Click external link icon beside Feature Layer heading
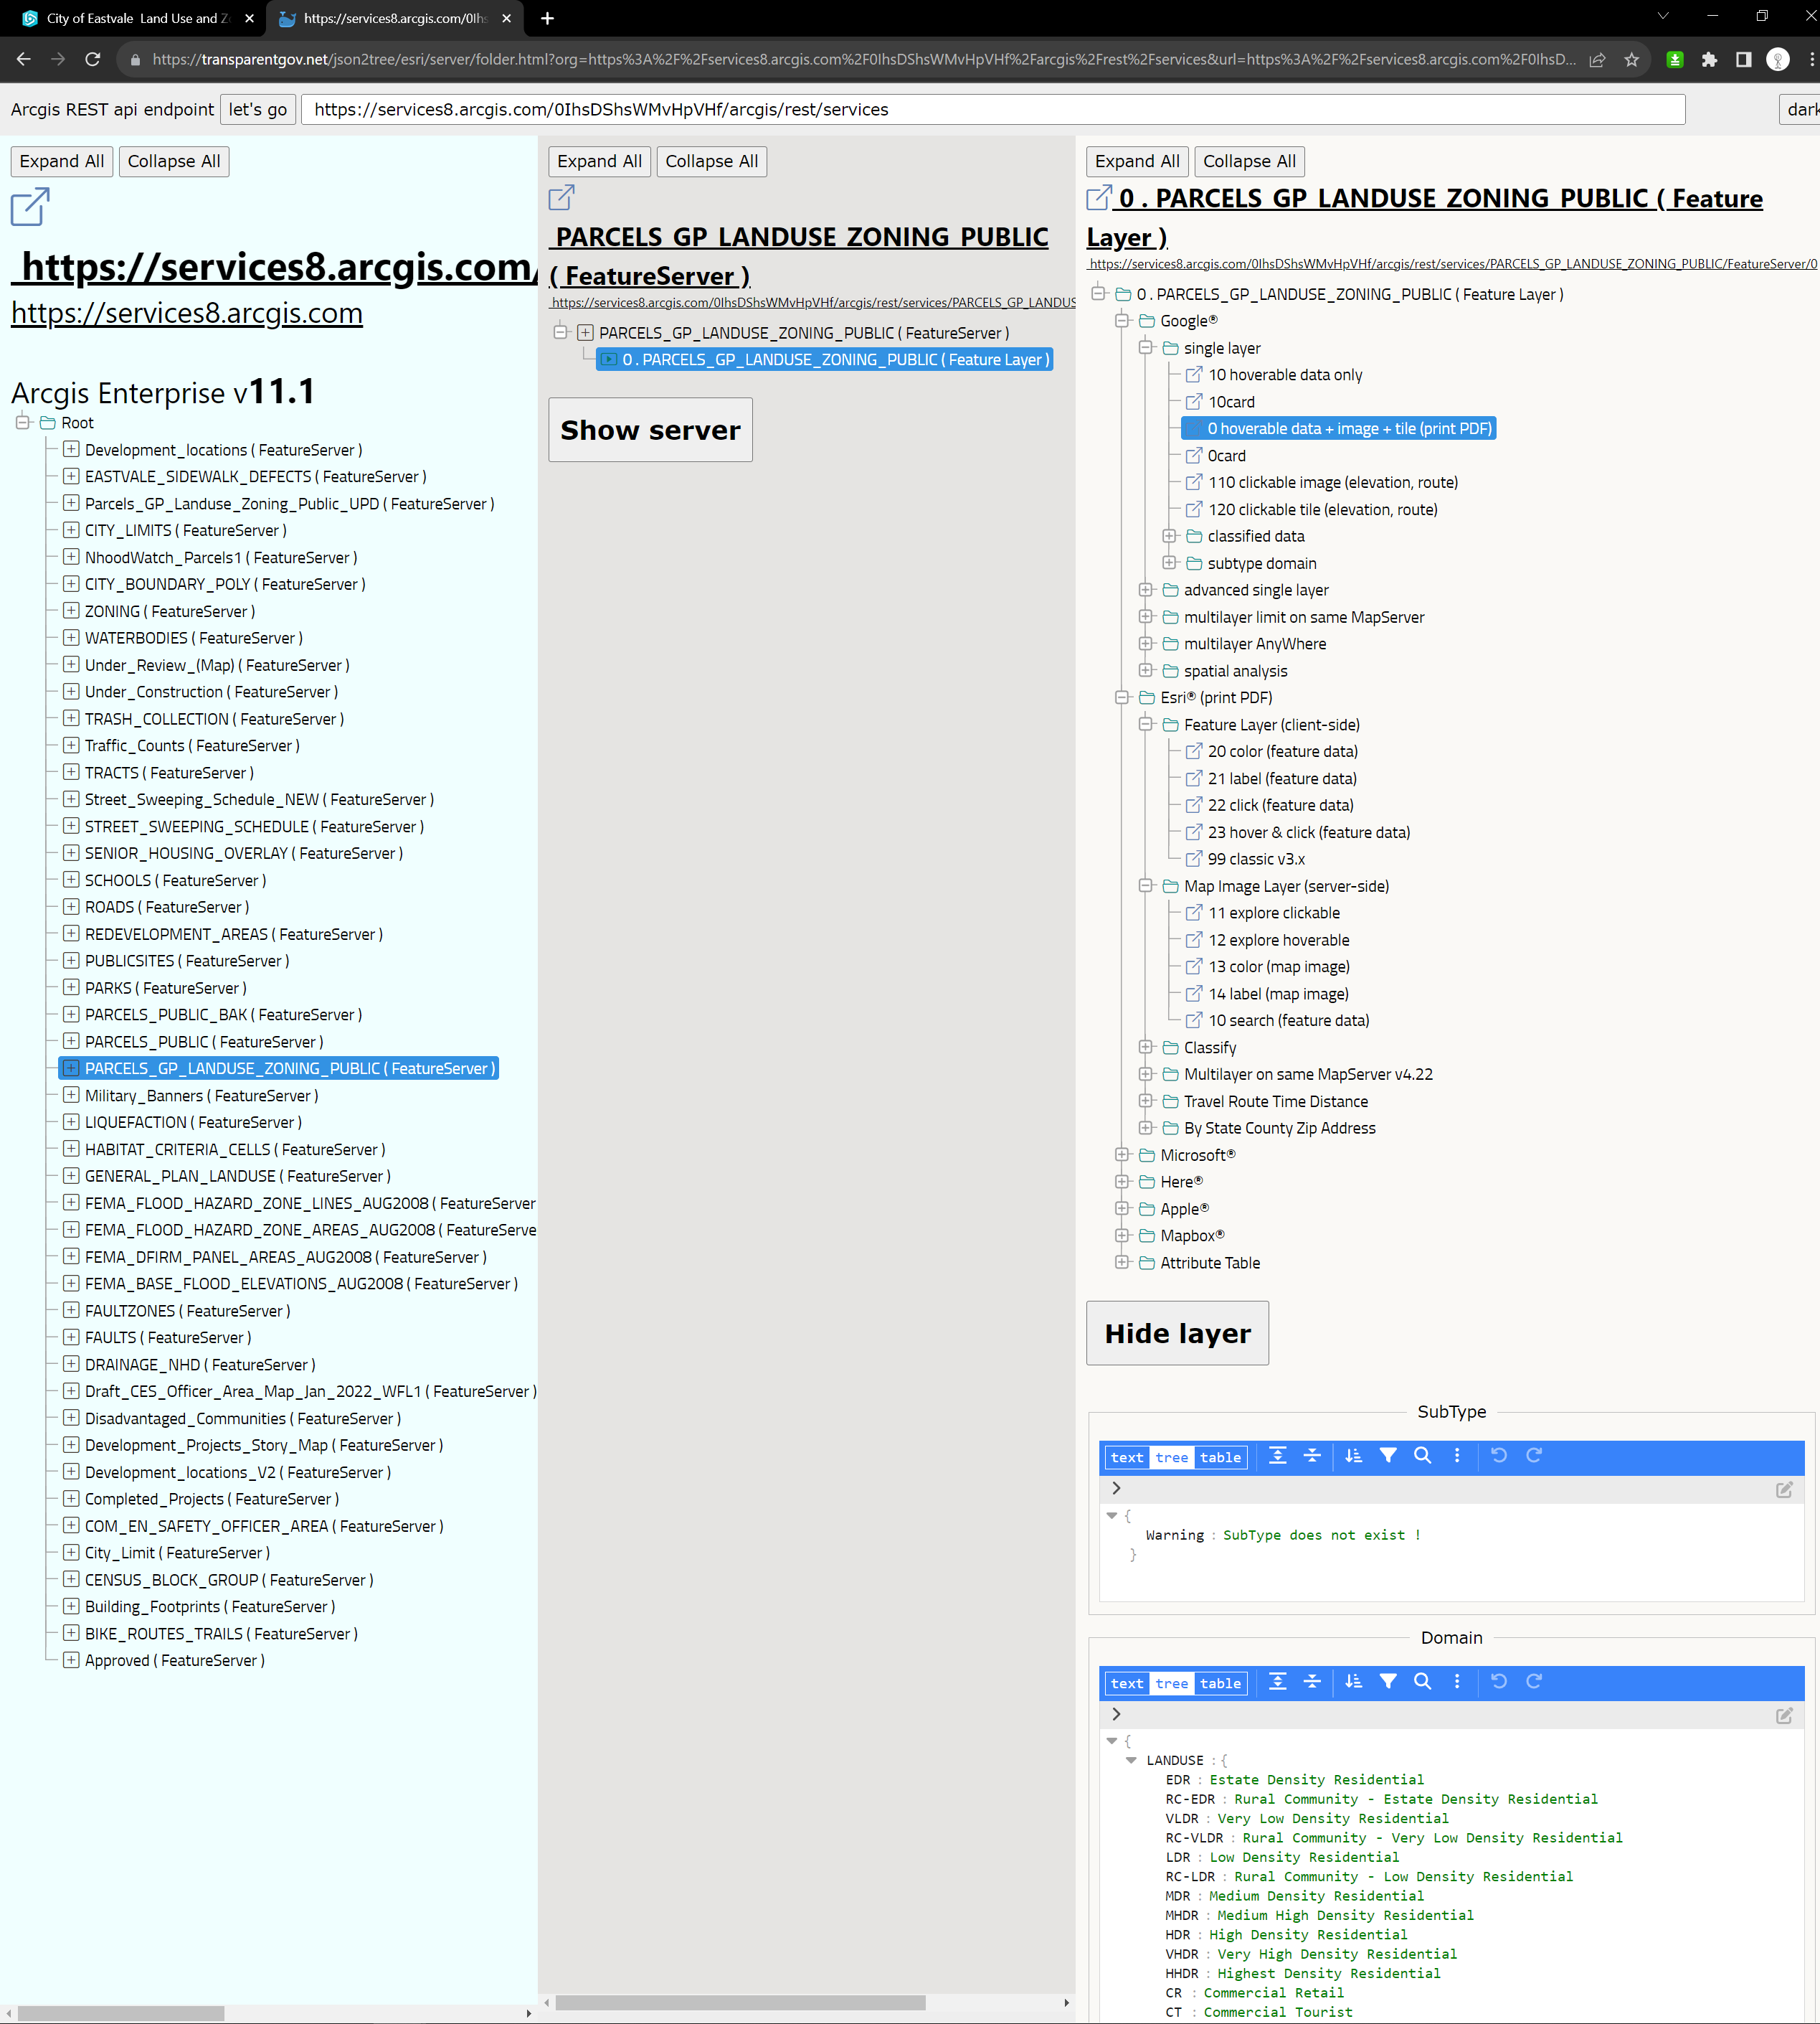 1099,198
